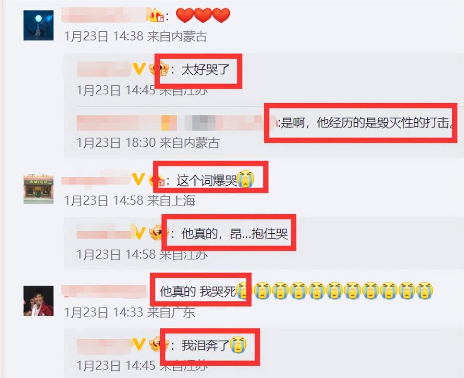Click the last crying emoji in 我哭死 row
The image size is (464, 378).
click(x=425, y=291)
